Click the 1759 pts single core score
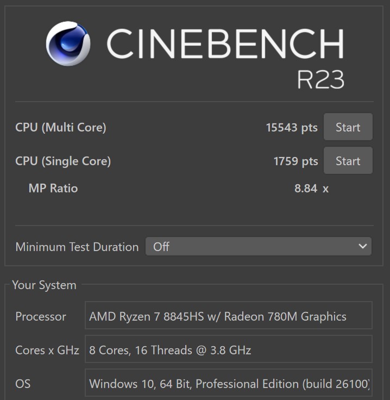The height and width of the screenshot is (400, 390). [x=295, y=161]
